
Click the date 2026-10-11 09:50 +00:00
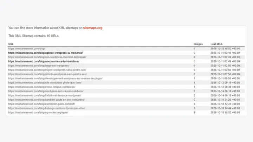(x=225, y=79)
